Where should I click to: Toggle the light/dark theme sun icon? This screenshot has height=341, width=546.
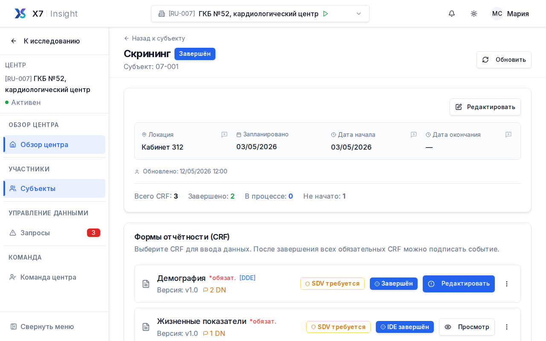tap(474, 14)
